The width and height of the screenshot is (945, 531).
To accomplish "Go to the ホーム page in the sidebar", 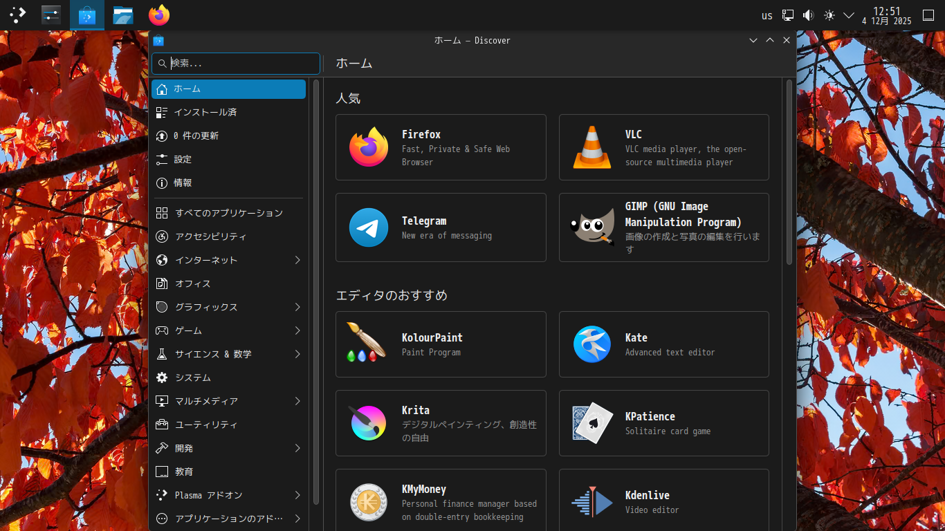I will (228, 88).
